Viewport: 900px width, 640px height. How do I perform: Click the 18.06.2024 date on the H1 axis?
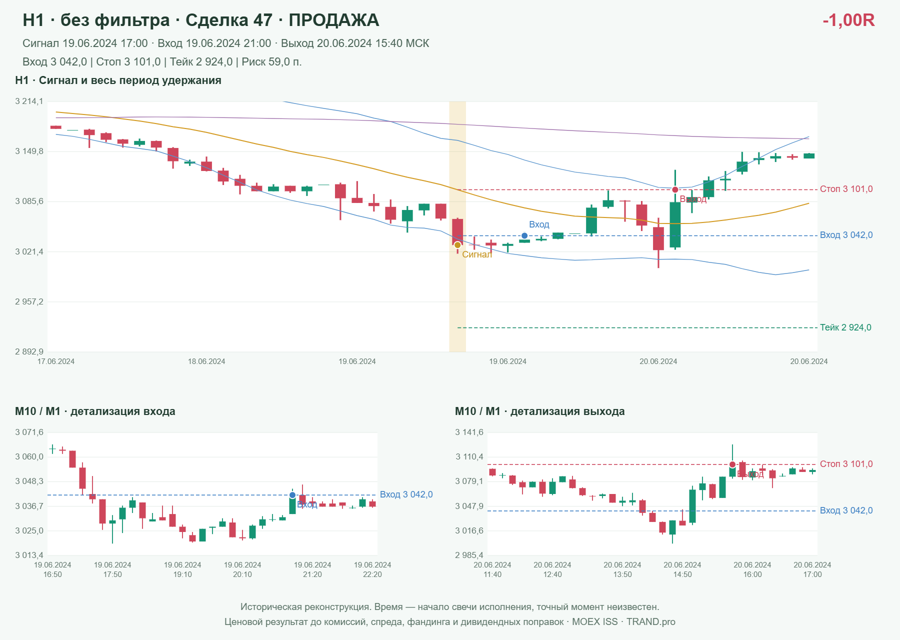[x=206, y=361]
